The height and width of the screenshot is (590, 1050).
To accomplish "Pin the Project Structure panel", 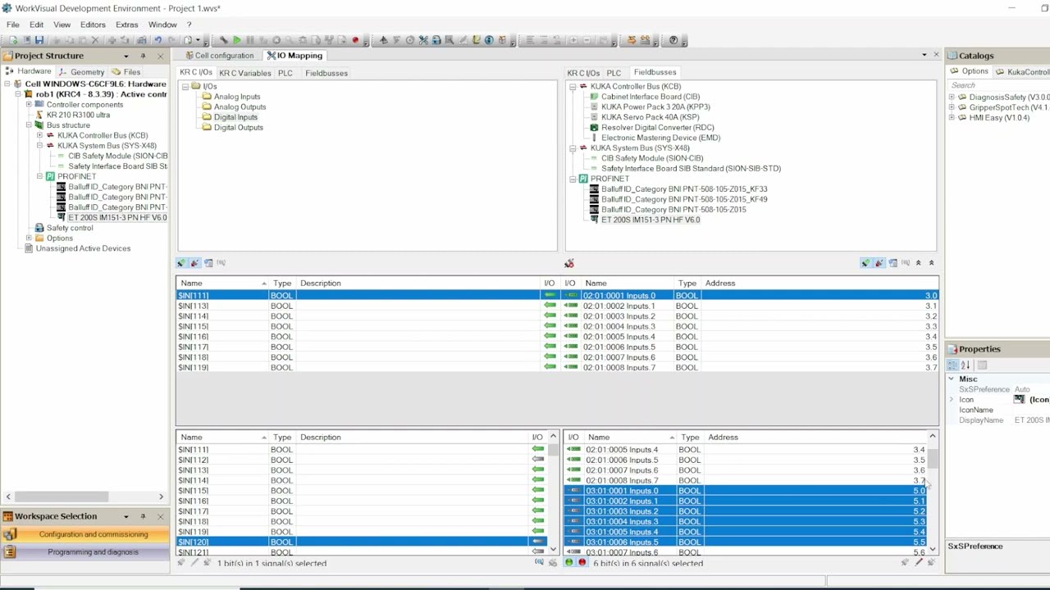I will pyautogui.click(x=143, y=56).
